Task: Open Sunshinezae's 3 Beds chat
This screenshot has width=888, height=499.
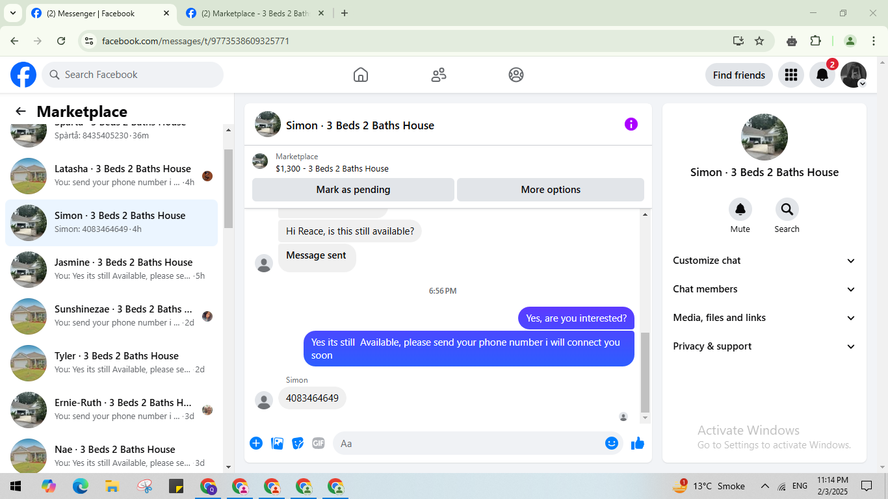Action: point(112,316)
